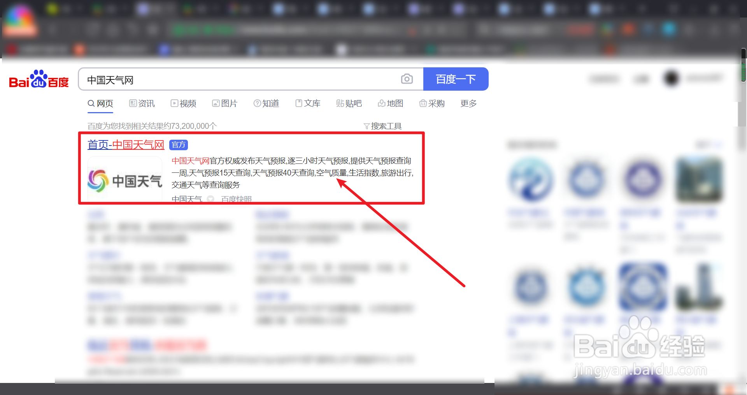The image size is (747, 395).
Task: Select the 网页 tab
Action: click(100, 104)
